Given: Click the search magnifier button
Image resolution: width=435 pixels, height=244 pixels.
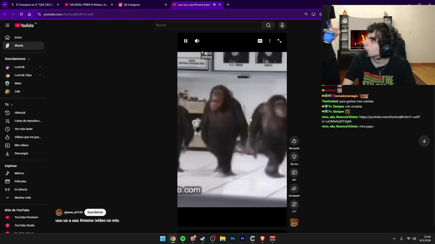Looking at the screenshot, I should coord(268,25).
